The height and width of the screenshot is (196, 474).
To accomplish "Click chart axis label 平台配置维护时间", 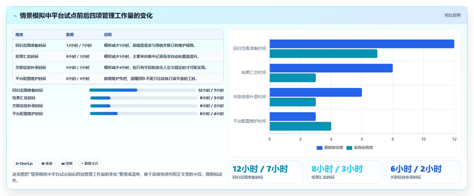I will click(250, 121).
